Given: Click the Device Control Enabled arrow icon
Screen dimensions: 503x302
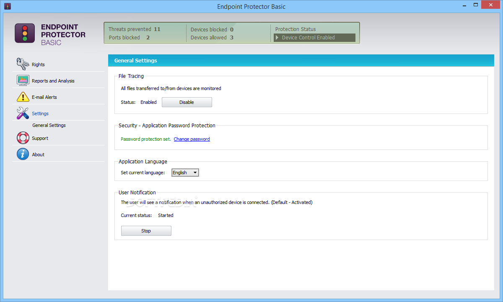Looking at the screenshot, I should tap(277, 38).
